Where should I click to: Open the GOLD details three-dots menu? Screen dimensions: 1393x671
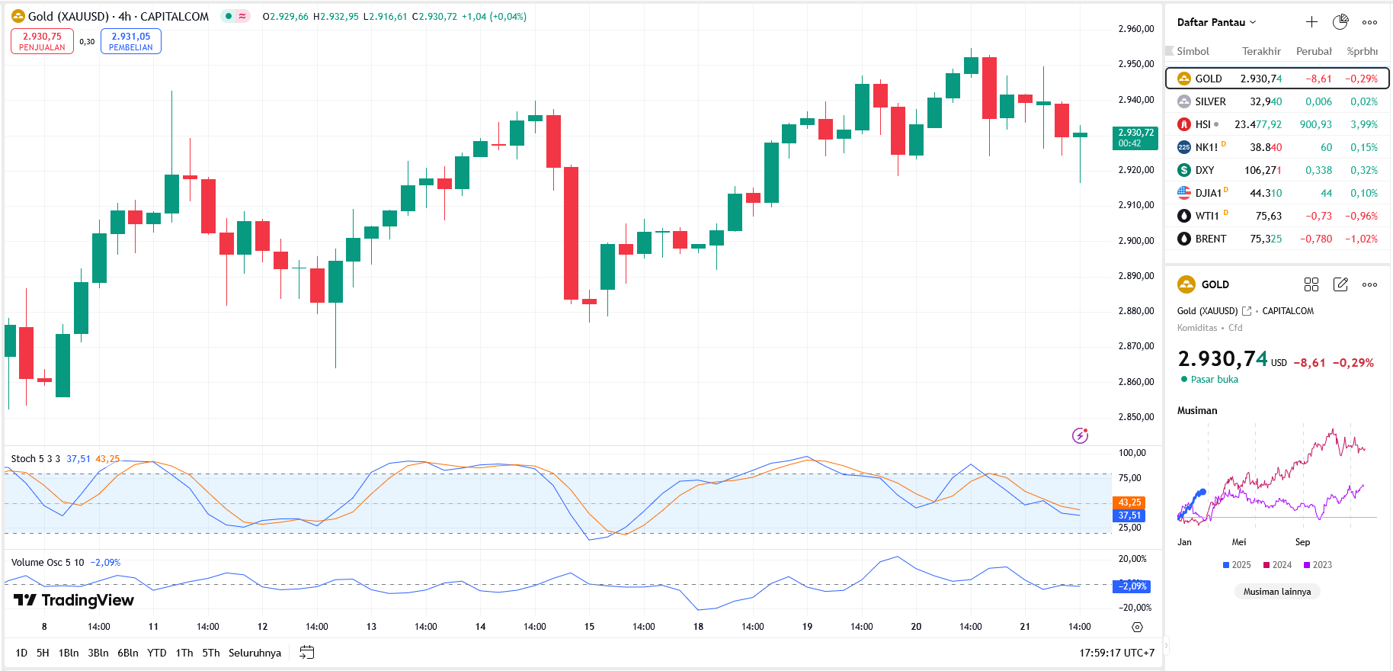click(1369, 284)
